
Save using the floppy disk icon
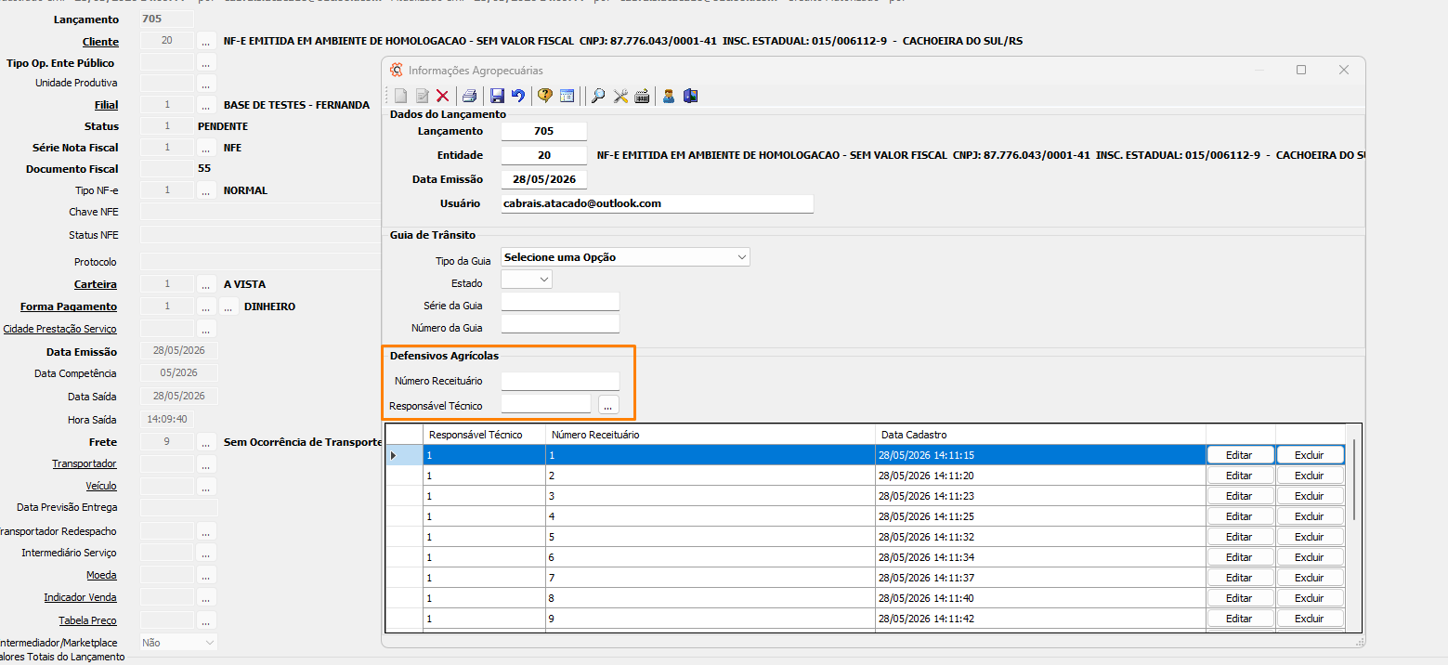[497, 96]
